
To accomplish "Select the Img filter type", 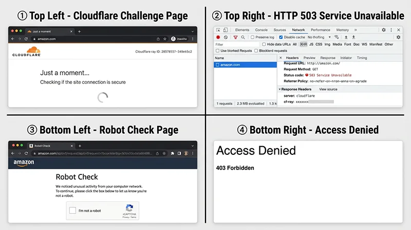I will (x=327, y=44).
